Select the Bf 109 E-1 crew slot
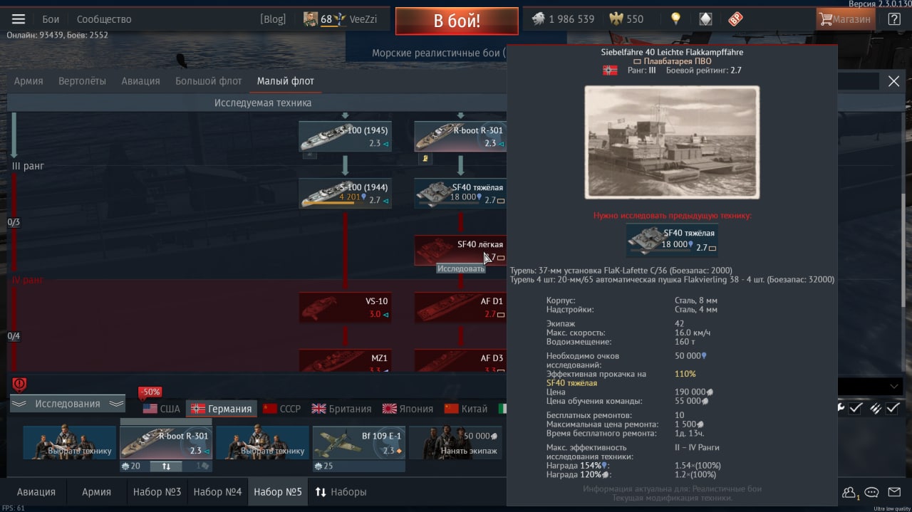Image resolution: width=912 pixels, height=512 pixels. (x=359, y=442)
